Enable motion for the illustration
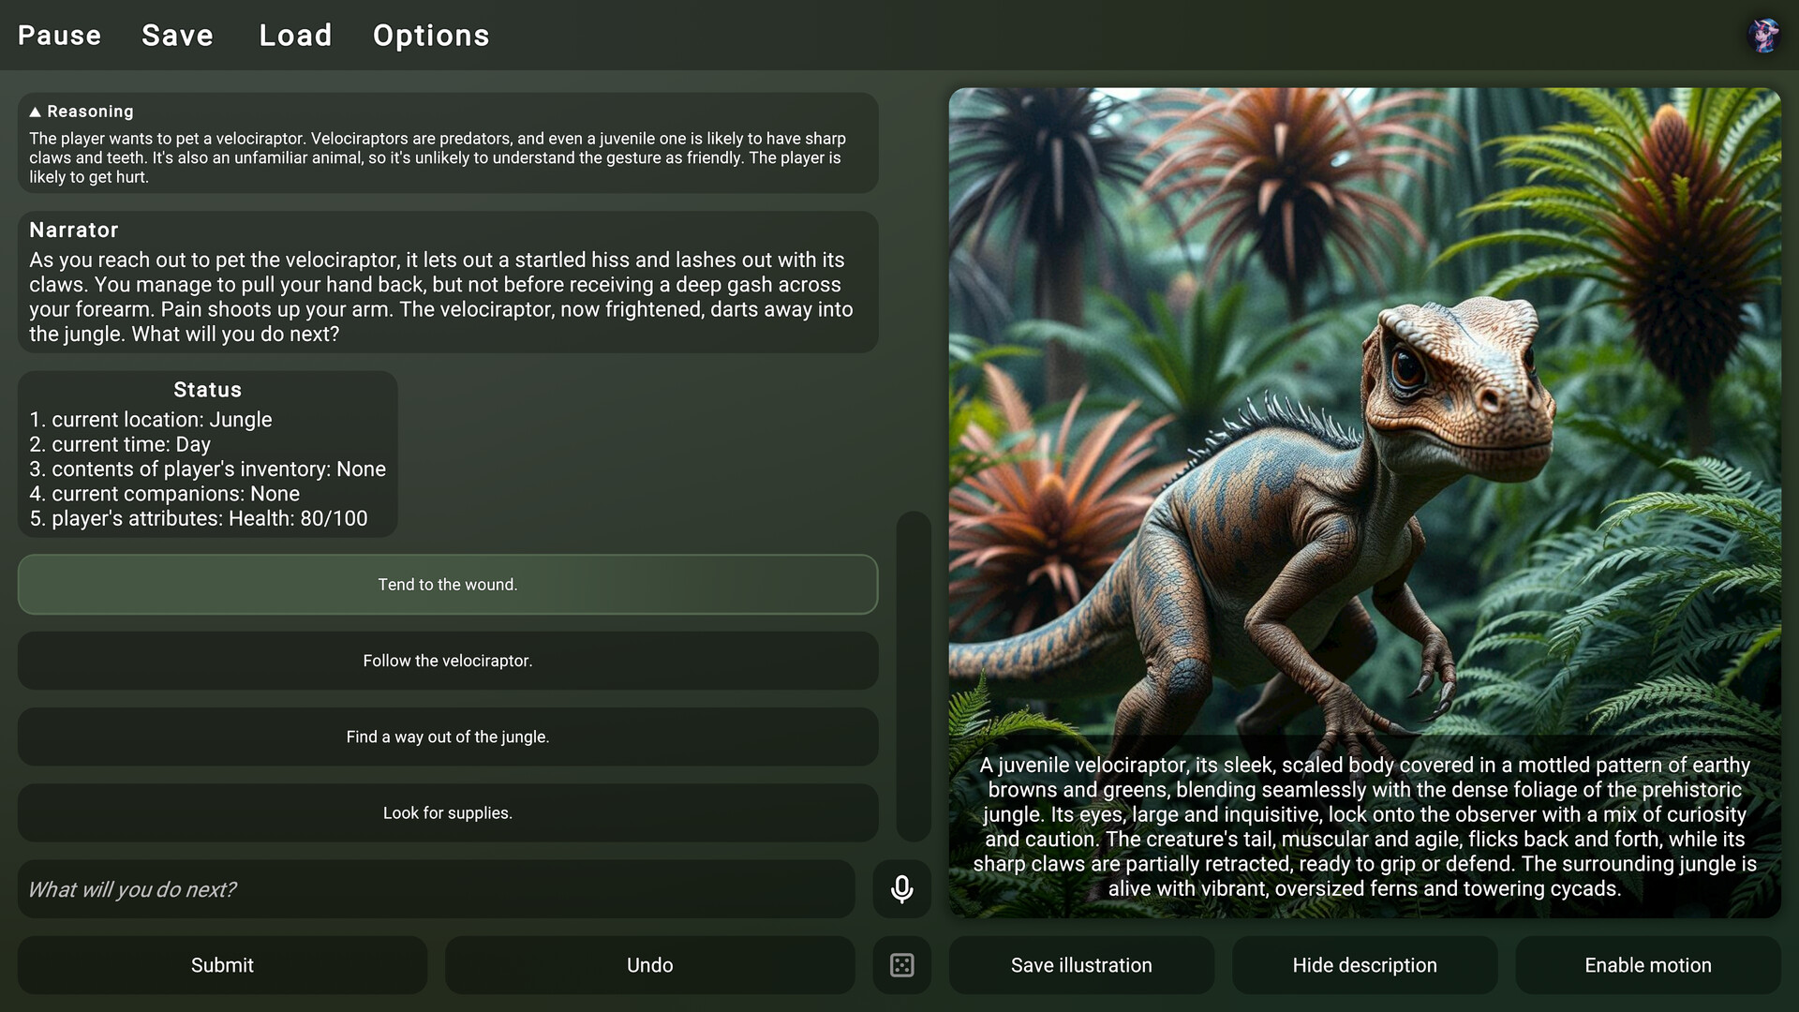 1647,964
